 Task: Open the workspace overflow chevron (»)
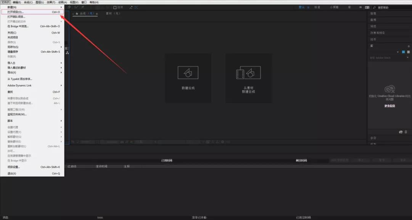point(361,7)
